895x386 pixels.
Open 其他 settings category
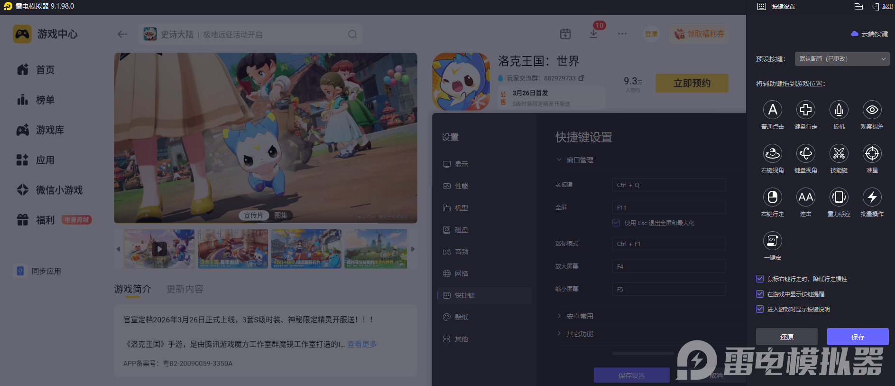[x=484, y=339]
